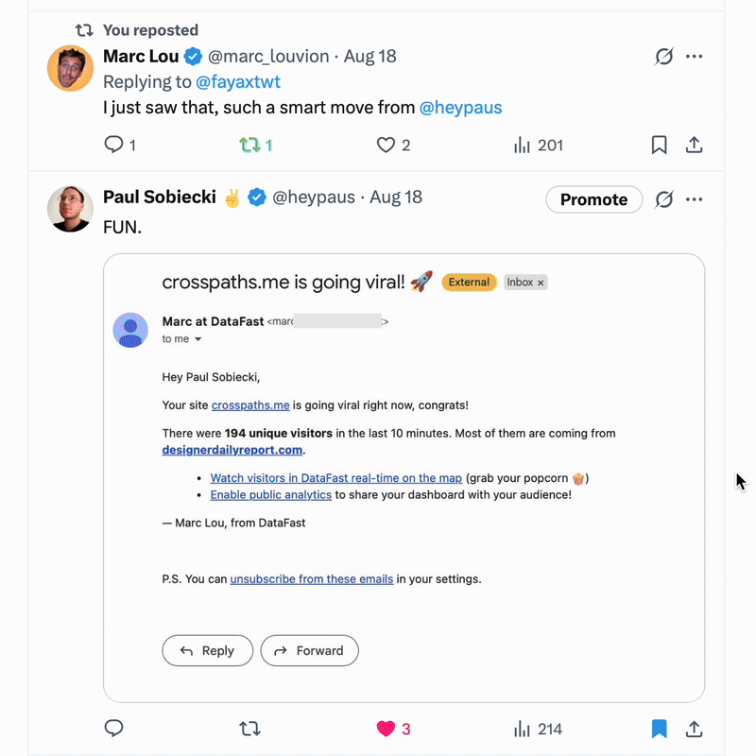This screenshot has width=756, height=756.
Task: Unlike Paul Sobiecki's post
Action: (386, 729)
